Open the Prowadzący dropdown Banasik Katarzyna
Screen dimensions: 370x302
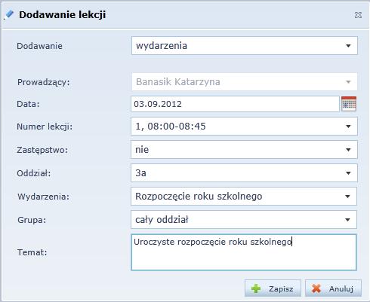pos(245,82)
